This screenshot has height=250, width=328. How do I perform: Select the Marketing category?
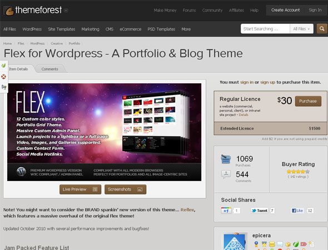(x=91, y=29)
